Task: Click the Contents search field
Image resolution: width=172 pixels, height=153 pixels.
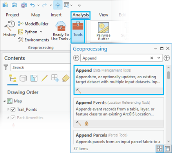Action: pos(40,67)
